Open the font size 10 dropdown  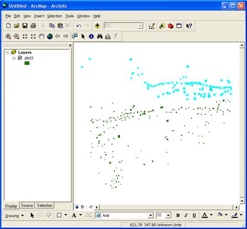(x=168, y=215)
